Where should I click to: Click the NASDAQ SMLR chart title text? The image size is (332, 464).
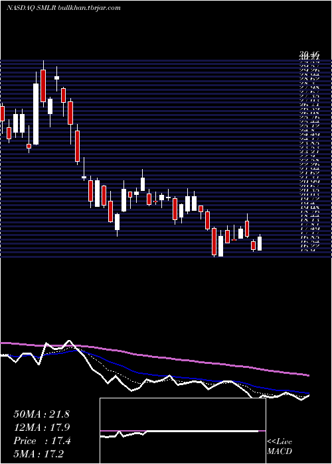click(64, 8)
